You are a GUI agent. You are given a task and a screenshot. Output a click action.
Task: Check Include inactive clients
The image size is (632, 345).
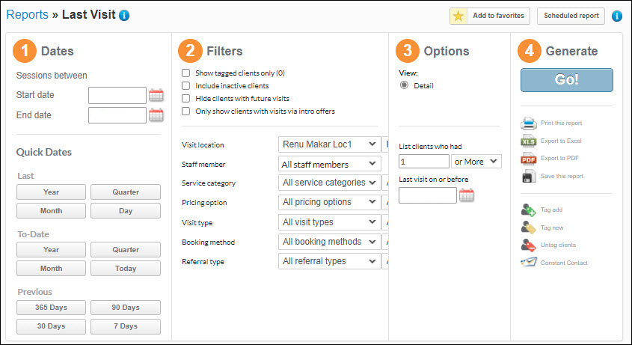[x=185, y=86]
